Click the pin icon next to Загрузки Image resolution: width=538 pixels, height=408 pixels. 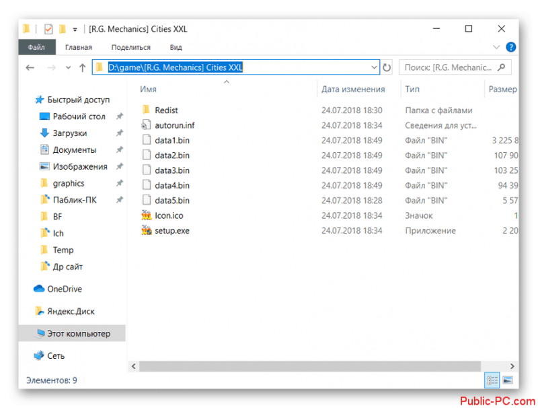click(x=120, y=133)
